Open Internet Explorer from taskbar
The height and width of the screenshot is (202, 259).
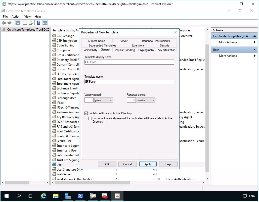click(43, 196)
